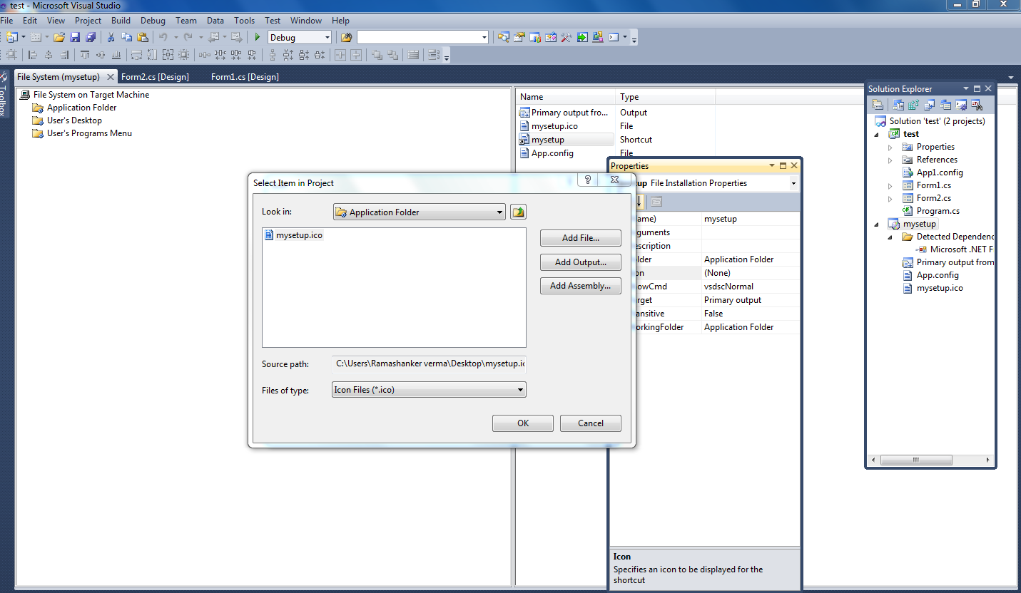Switch to the Form2.cs Design tab
This screenshot has height=593, width=1021.
pos(156,76)
